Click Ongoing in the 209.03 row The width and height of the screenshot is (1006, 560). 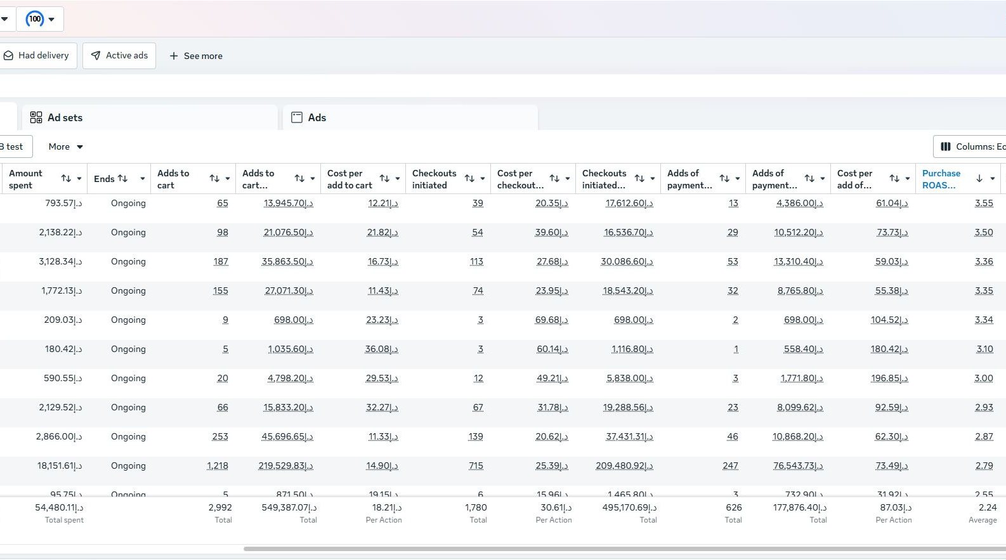tap(128, 320)
